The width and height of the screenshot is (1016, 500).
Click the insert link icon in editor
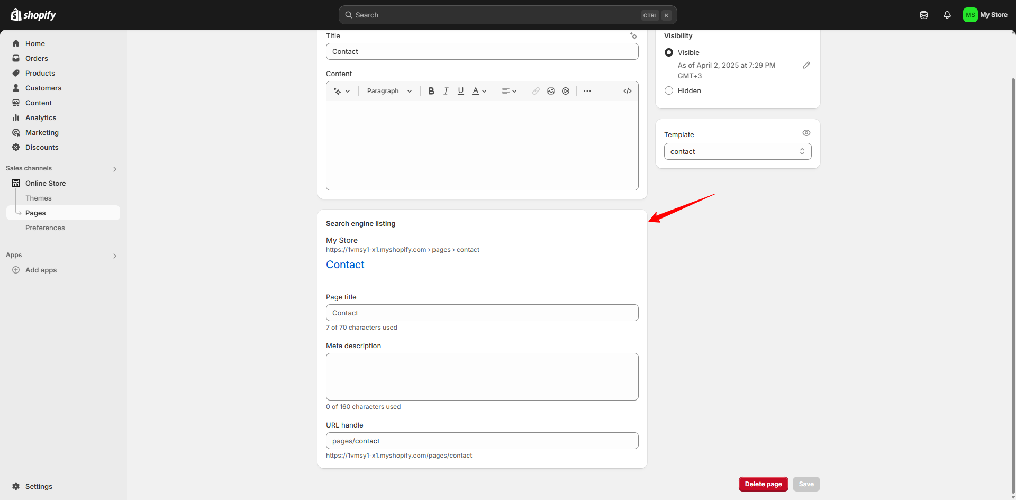point(536,90)
